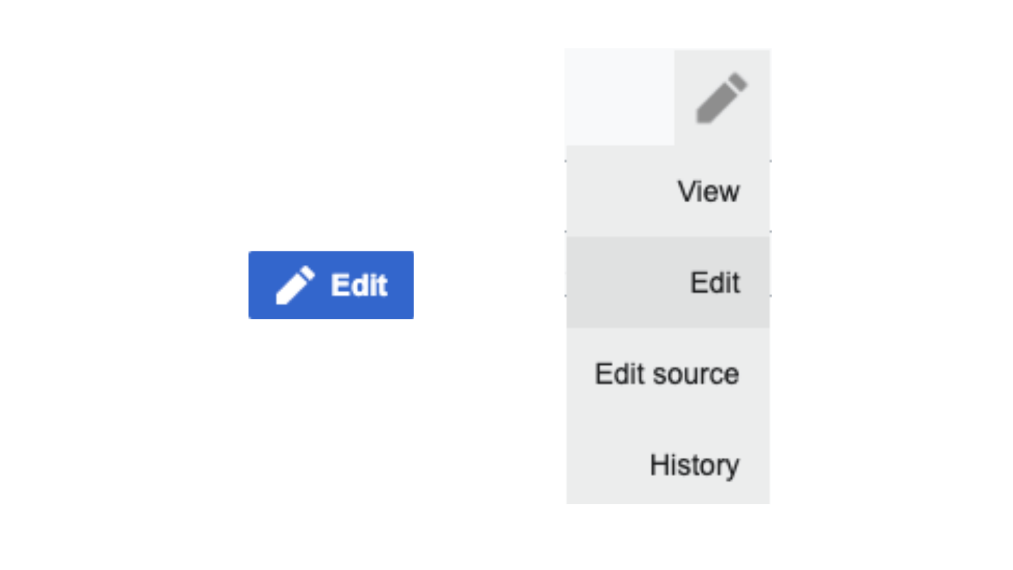Start visual editing with the highlighted Edit item
The width and height of the screenshot is (1013, 570).
[714, 283]
